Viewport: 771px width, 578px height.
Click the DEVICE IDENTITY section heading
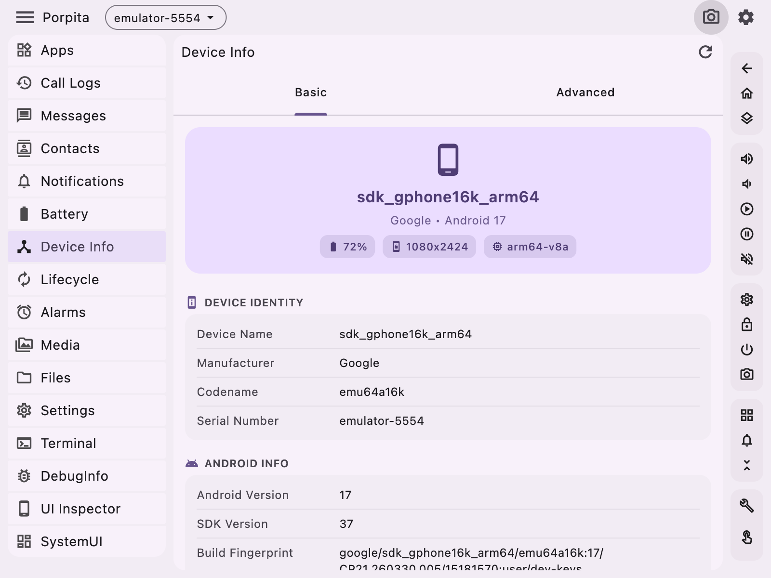[x=253, y=302]
